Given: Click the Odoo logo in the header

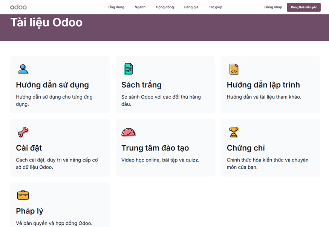Looking at the screenshot, I should point(18,7).
